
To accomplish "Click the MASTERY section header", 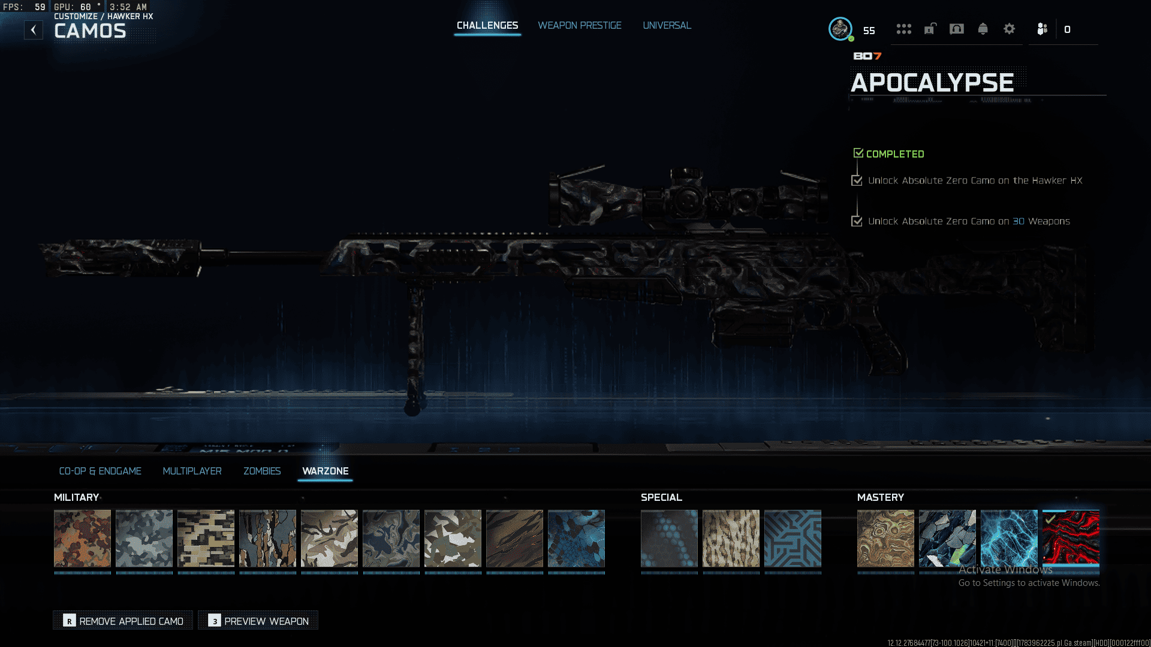I will (x=881, y=497).
